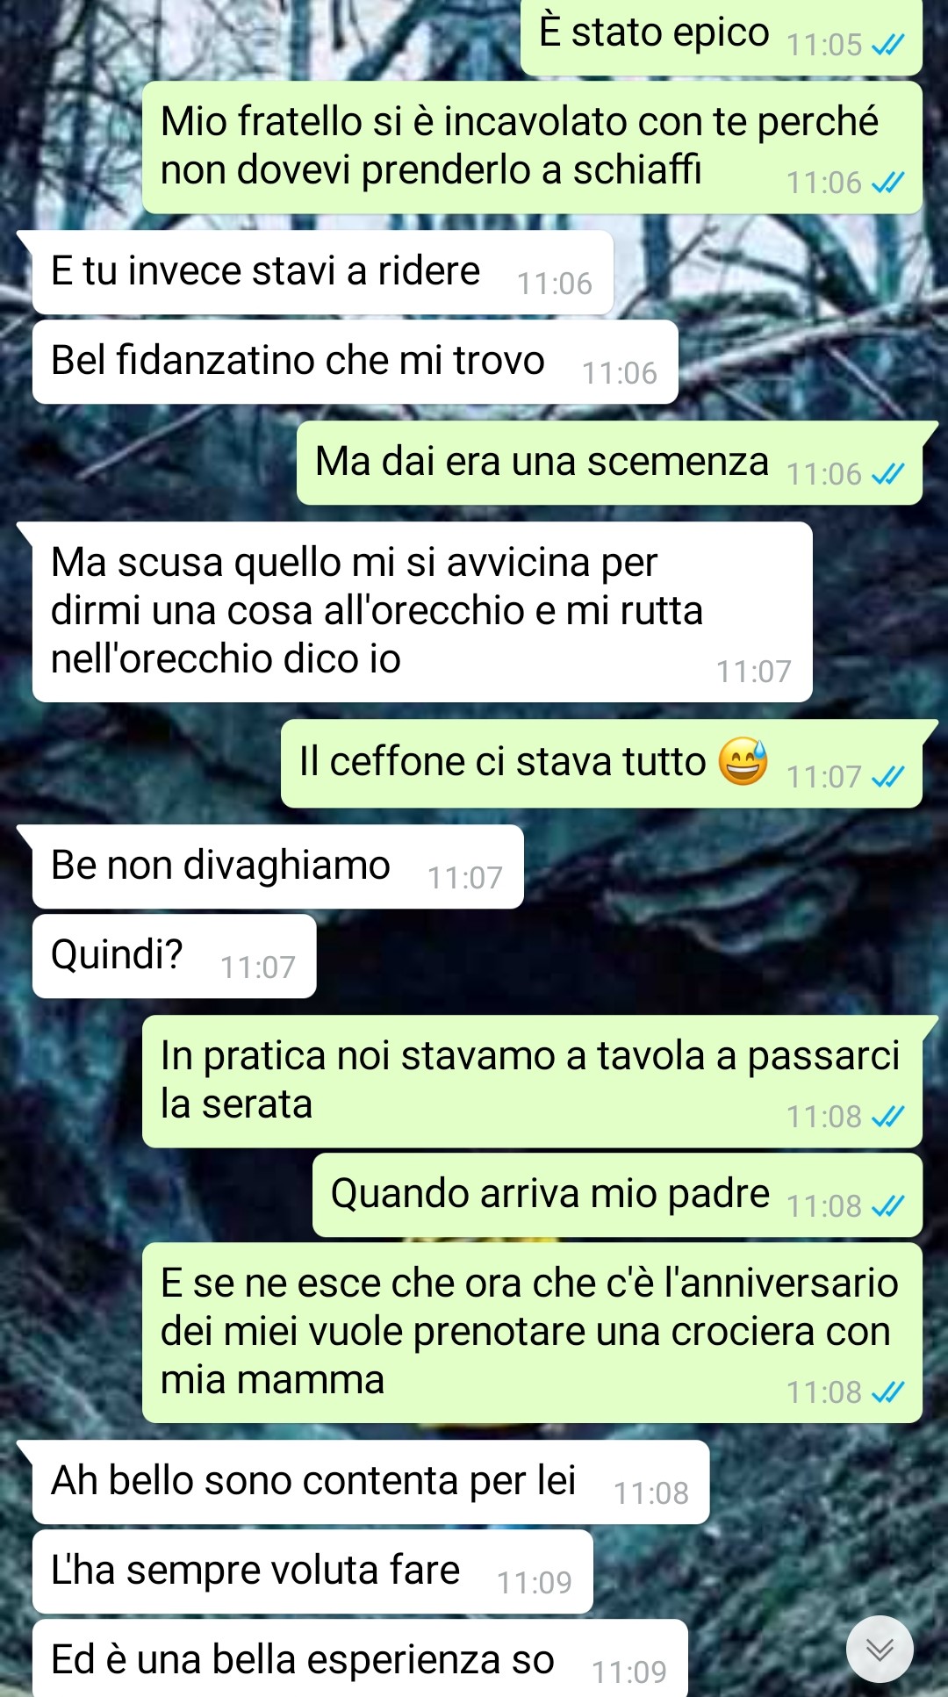Click read checkmarks on 'Quando arriva mio padre'
This screenshot has width=948, height=1697.
tap(887, 1206)
